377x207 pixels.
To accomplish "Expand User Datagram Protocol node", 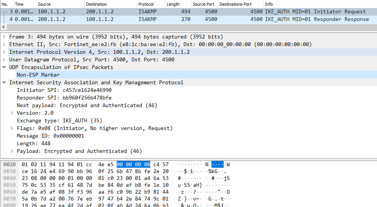I will click(4, 60).
